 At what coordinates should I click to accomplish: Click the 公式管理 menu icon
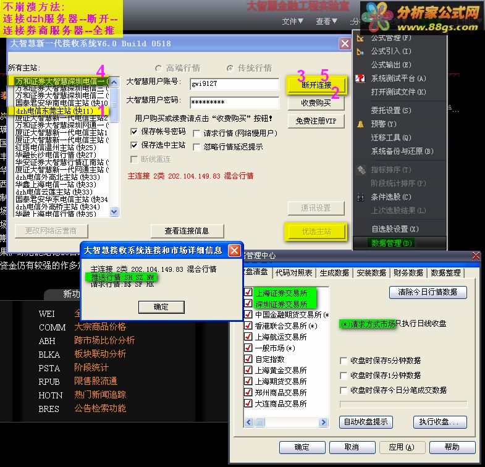coord(360,38)
